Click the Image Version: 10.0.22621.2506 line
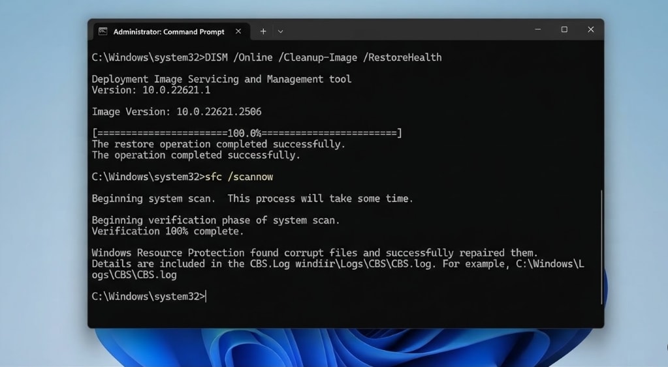 click(x=177, y=111)
